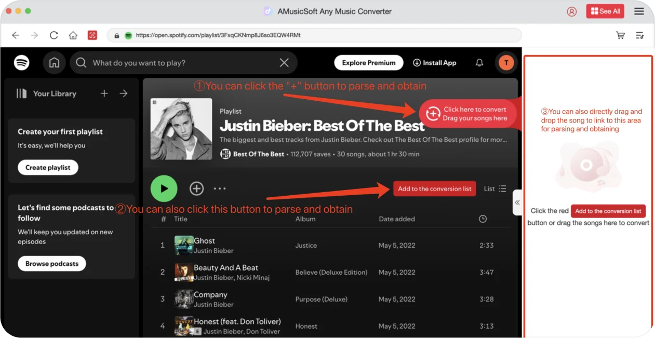
Task: Collapse side panel with double-chevron handle
Action: 517,203
